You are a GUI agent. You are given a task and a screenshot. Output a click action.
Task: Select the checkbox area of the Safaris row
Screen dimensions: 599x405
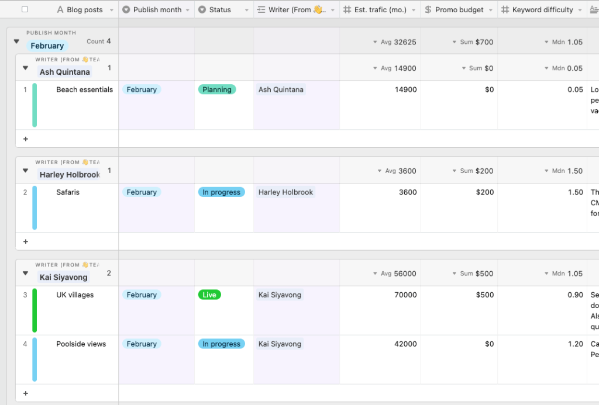(24, 192)
